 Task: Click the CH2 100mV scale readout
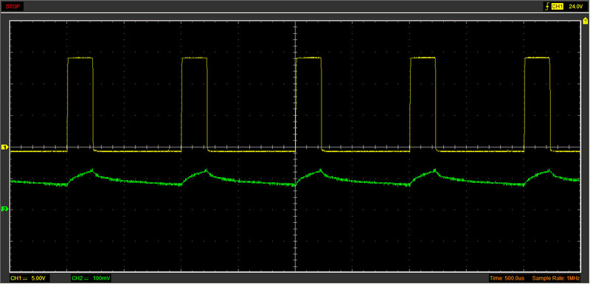(x=91, y=278)
